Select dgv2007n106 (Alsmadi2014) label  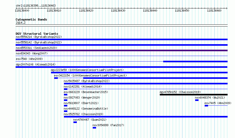pyautogui.click(x=36, y=64)
